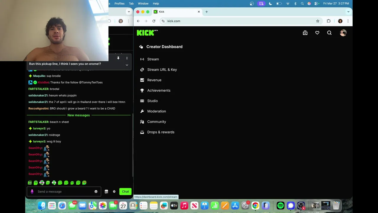Open the Stream item in Creator Dashboard
The height and width of the screenshot is (213, 378).
pyautogui.click(x=153, y=59)
